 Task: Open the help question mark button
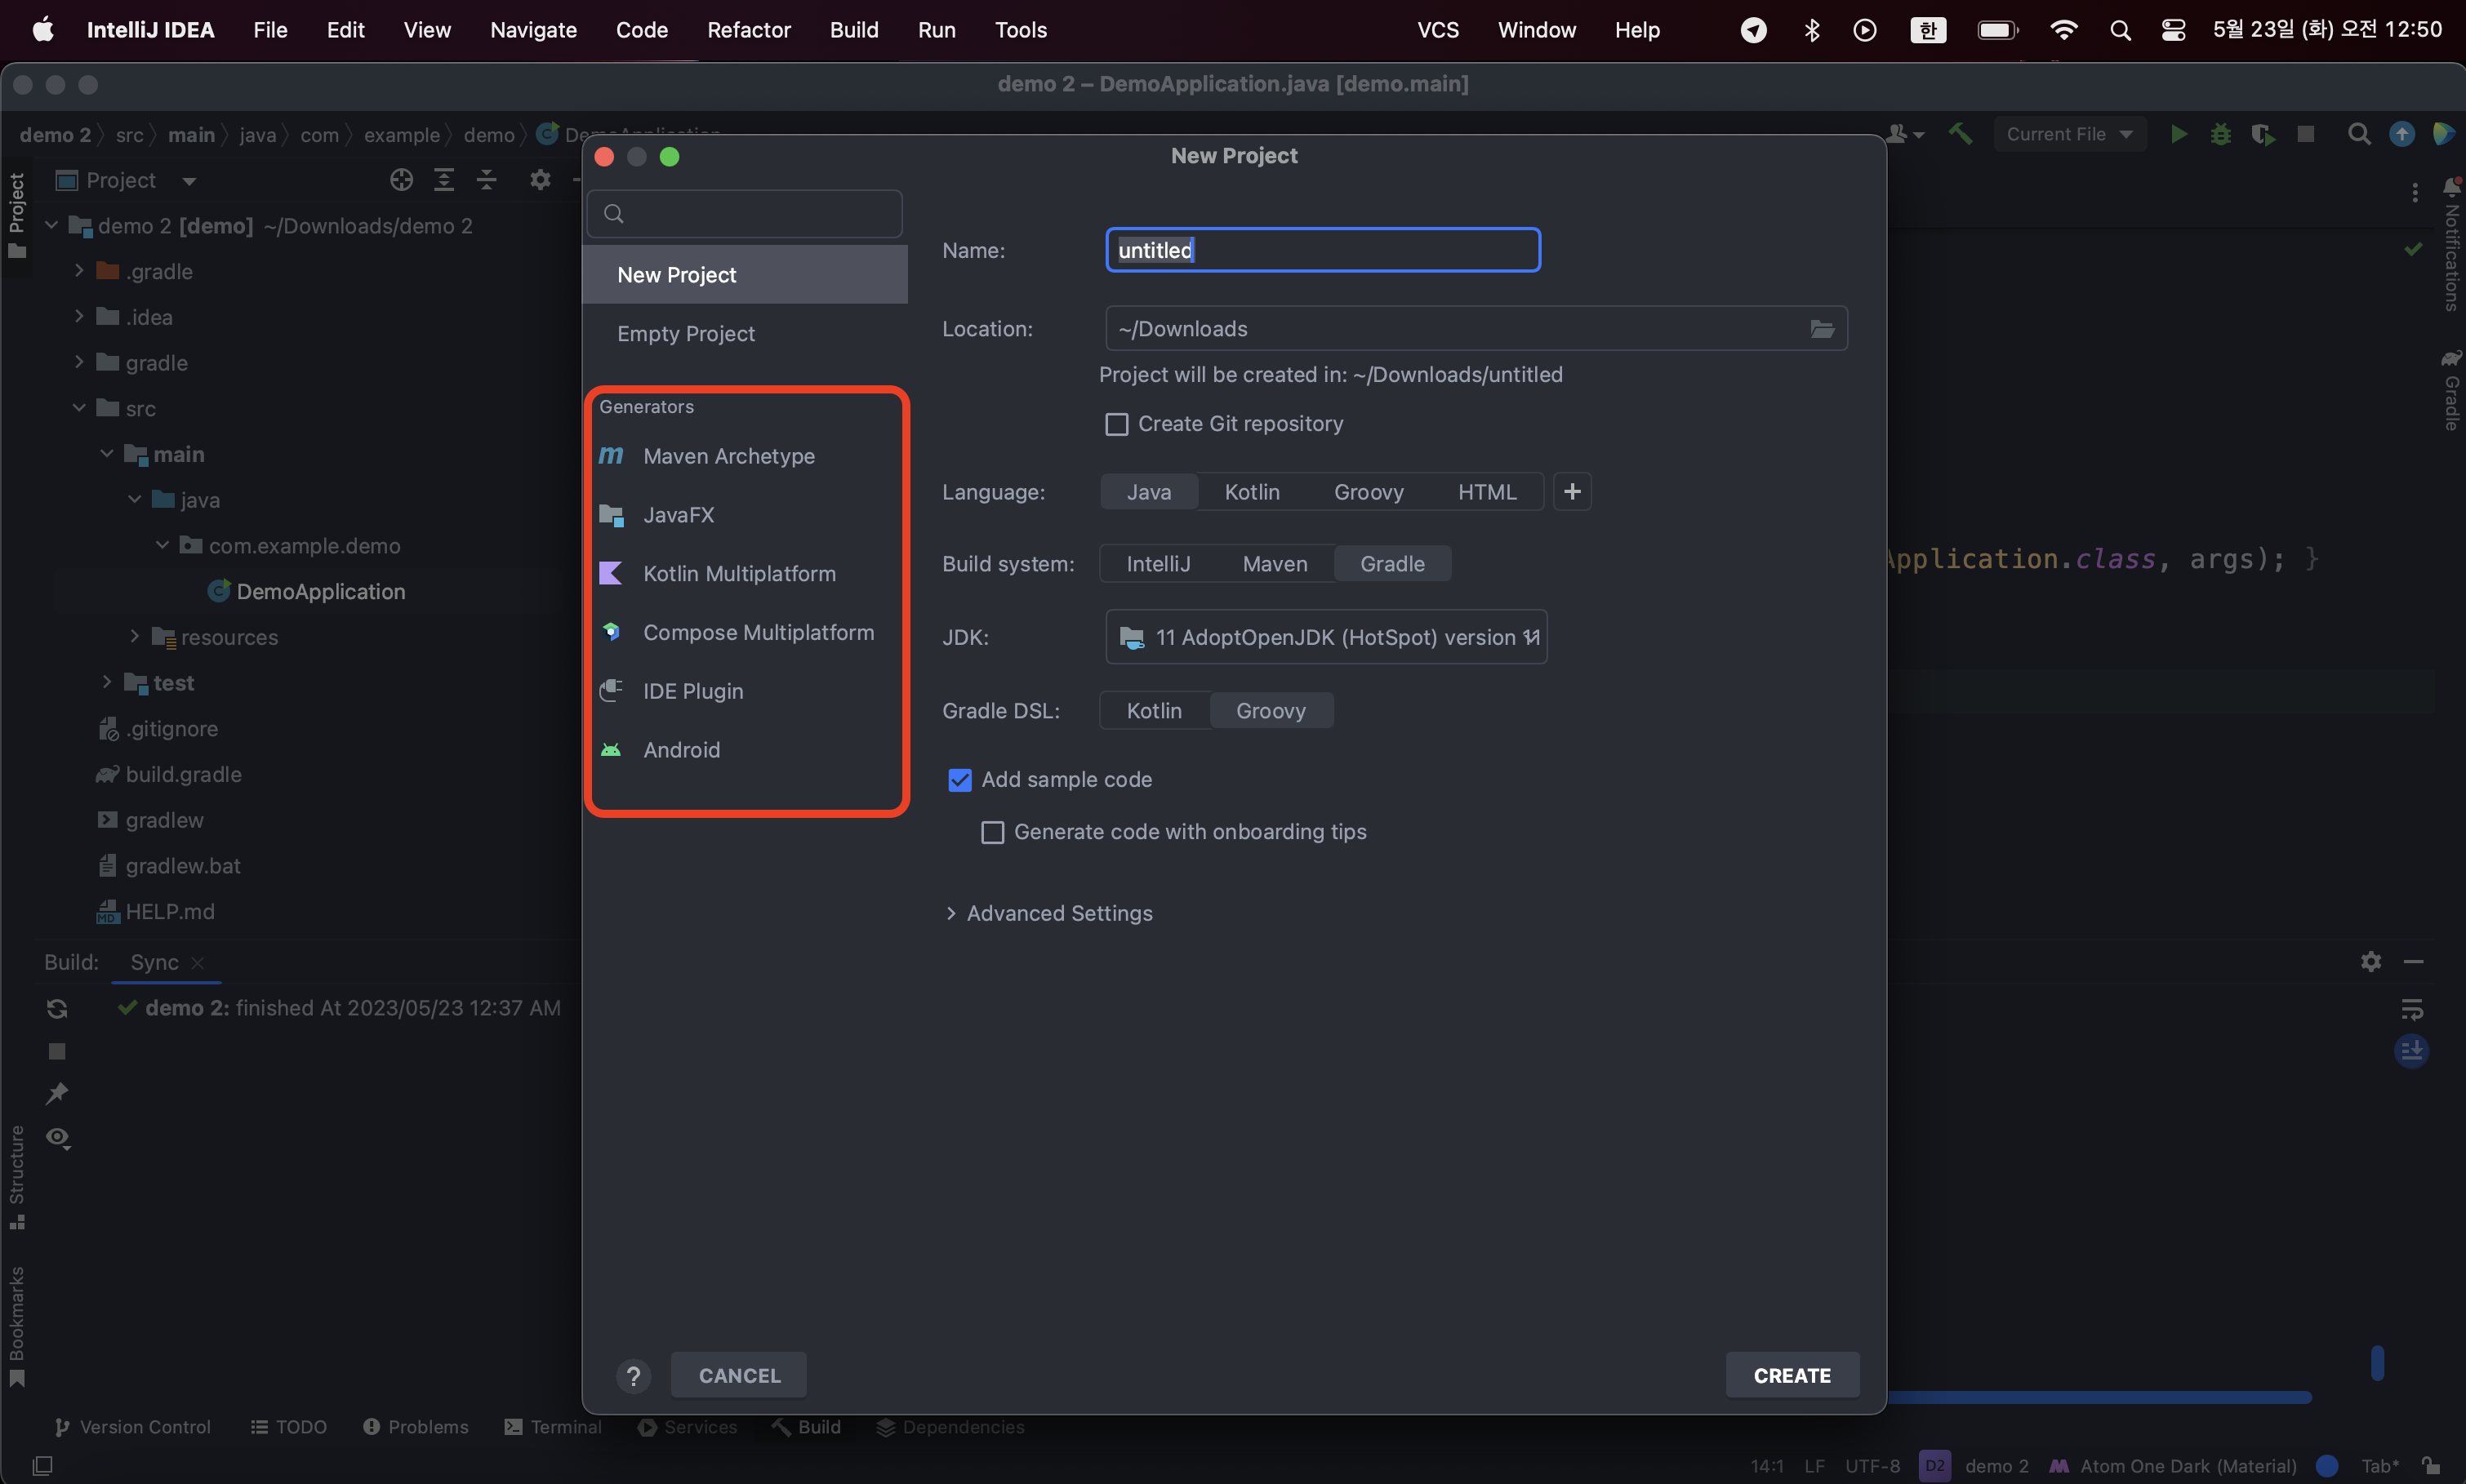pos(633,1376)
